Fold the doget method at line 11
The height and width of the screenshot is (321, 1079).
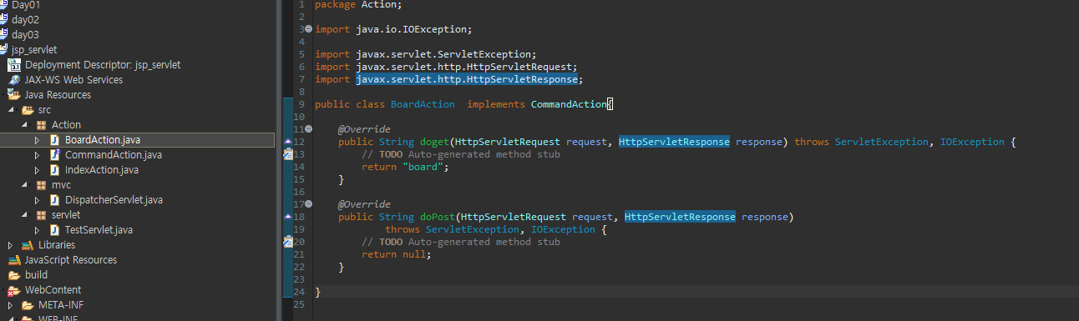pos(308,129)
